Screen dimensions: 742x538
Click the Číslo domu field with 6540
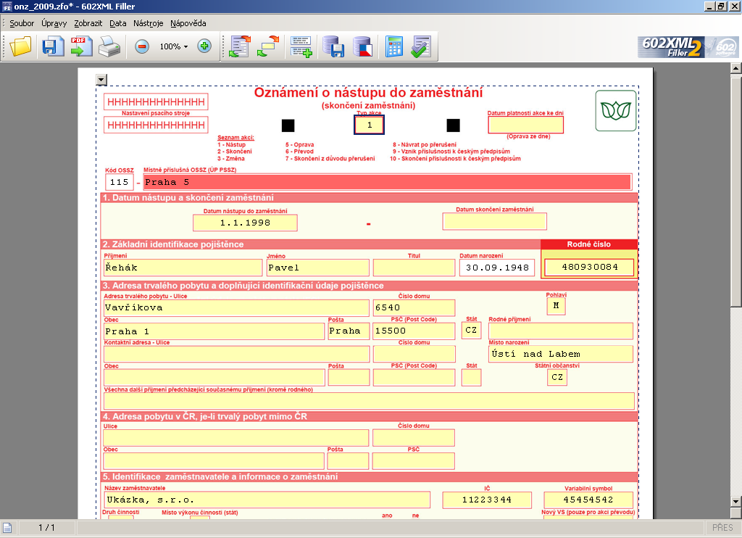pyautogui.click(x=414, y=307)
